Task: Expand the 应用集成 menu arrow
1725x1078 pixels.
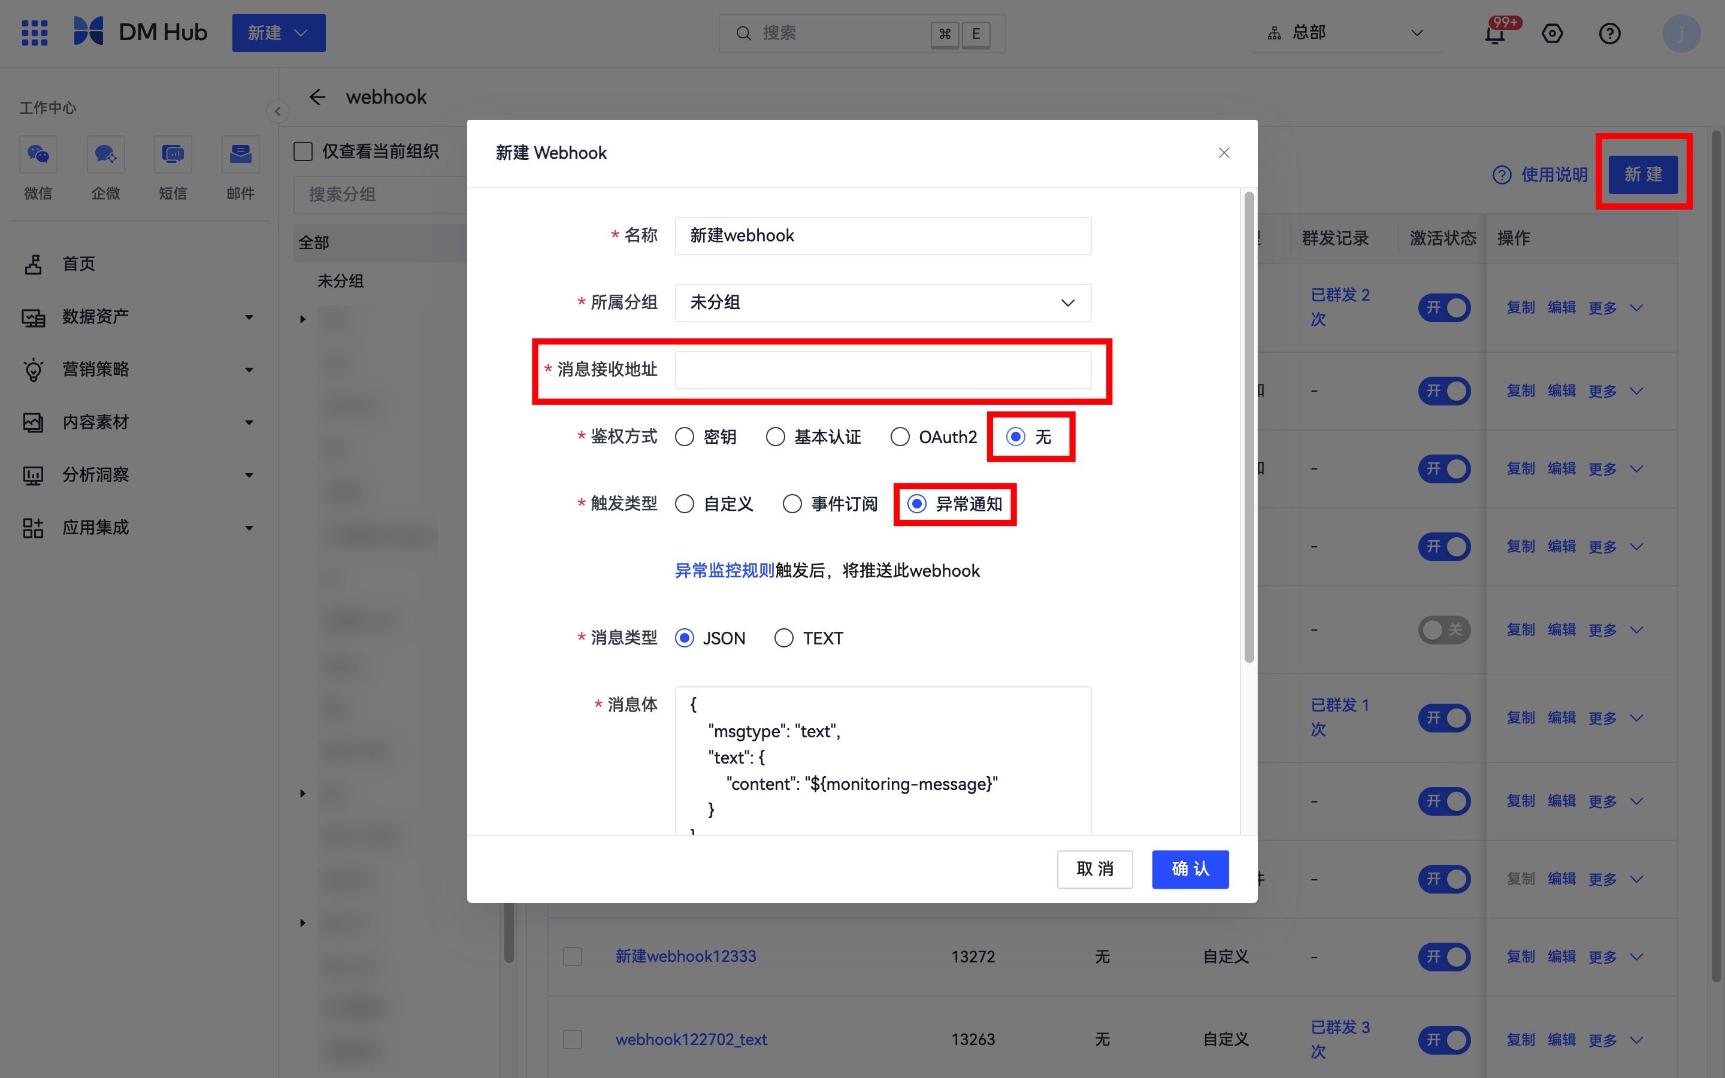Action: click(x=249, y=528)
